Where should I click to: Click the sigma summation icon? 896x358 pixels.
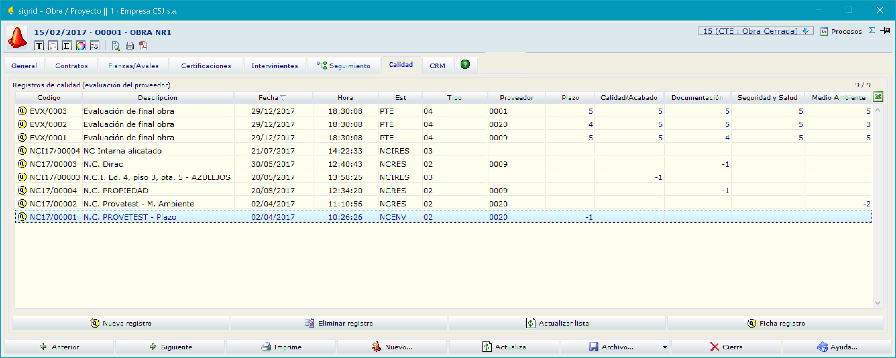pyautogui.click(x=872, y=30)
